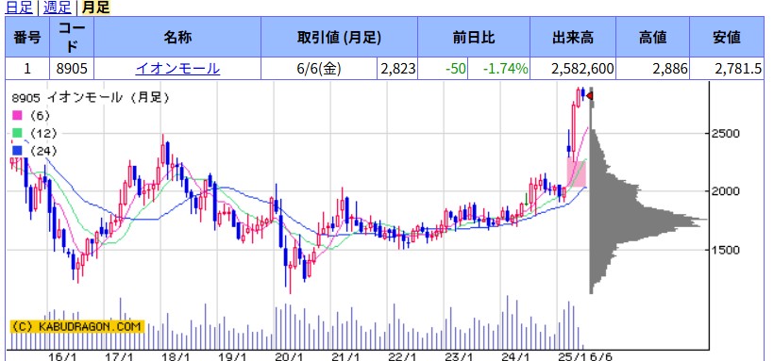Click the 1500 price axis label
The width and height of the screenshot is (774, 361).
click(725, 250)
